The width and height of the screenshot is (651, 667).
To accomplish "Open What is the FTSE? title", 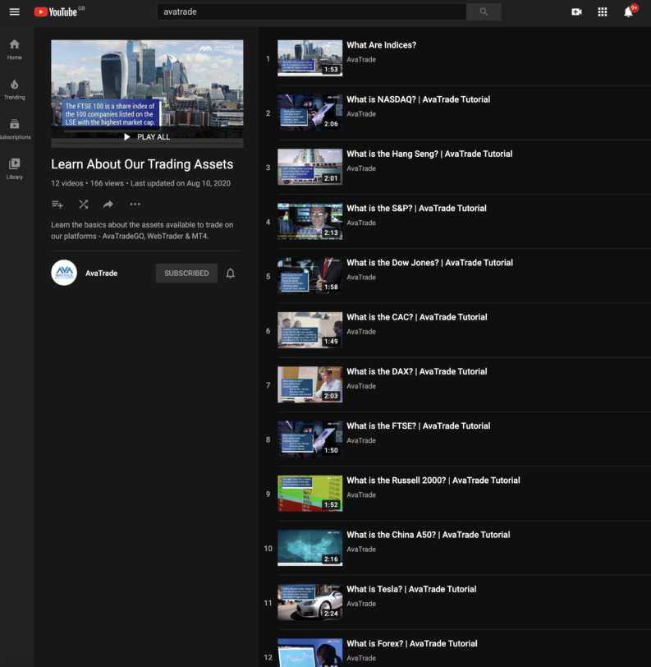I will click(x=418, y=426).
